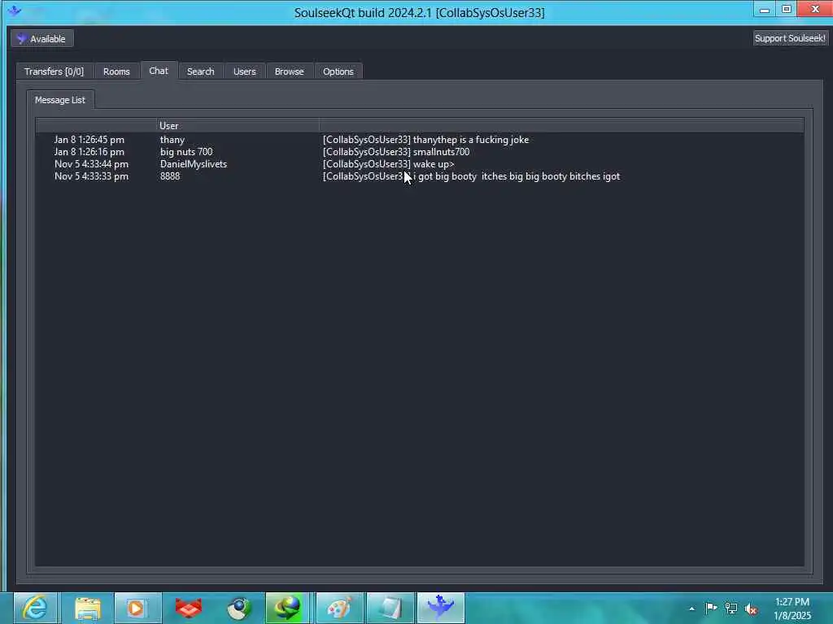
Task: Click the Support Soulseek! button
Action: pos(790,38)
